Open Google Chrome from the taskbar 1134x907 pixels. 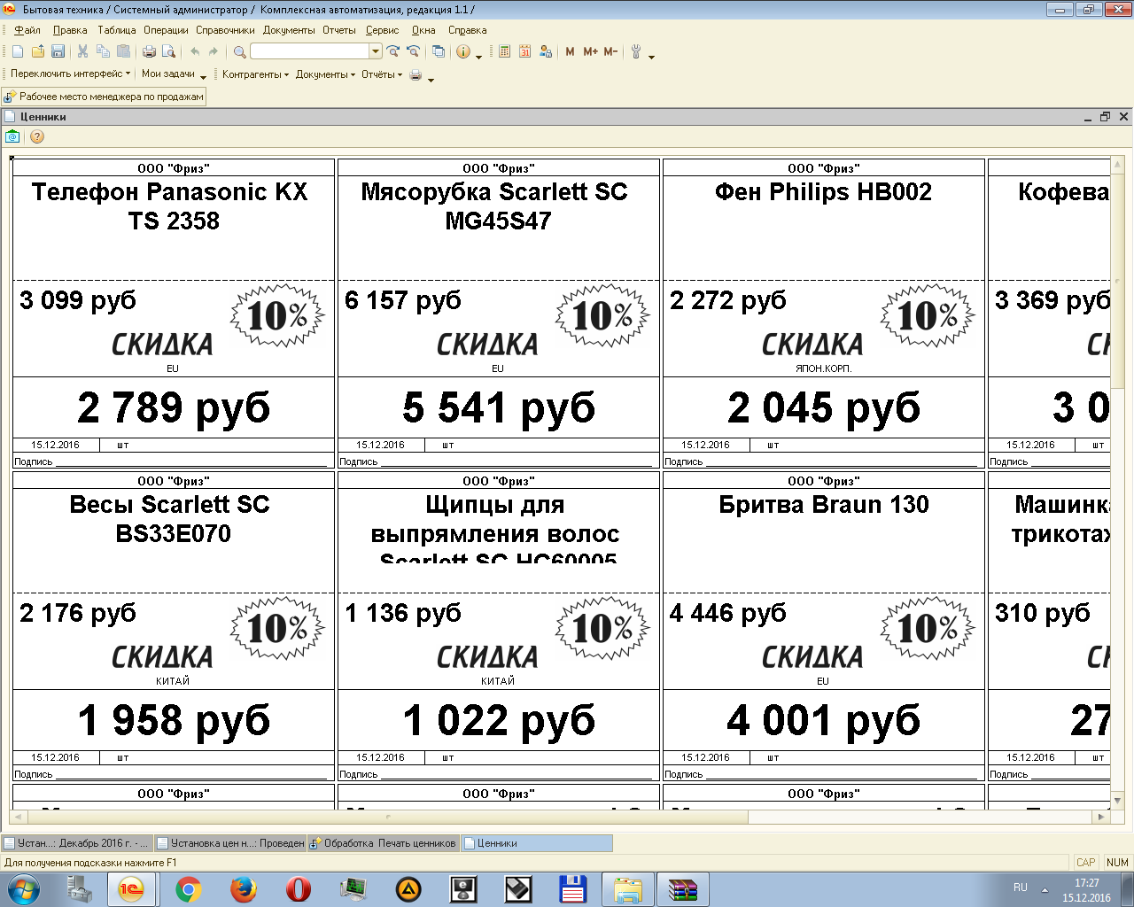[188, 888]
